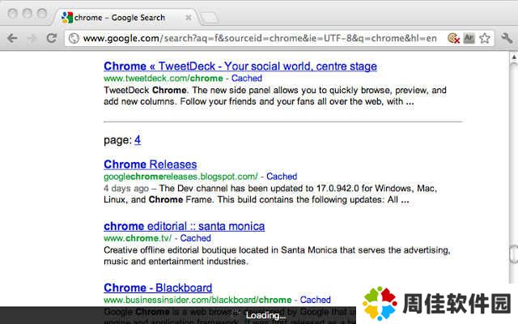Open chrome editorial :: santa monica link
The height and width of the screenshot is (324, 518).
click(184, 226)
